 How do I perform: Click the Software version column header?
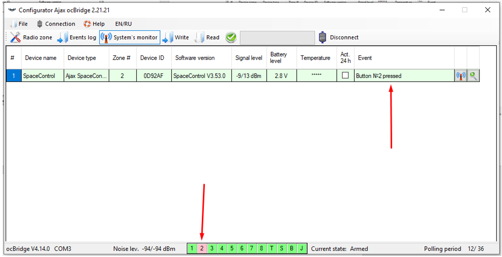click(x=202, y=58)
